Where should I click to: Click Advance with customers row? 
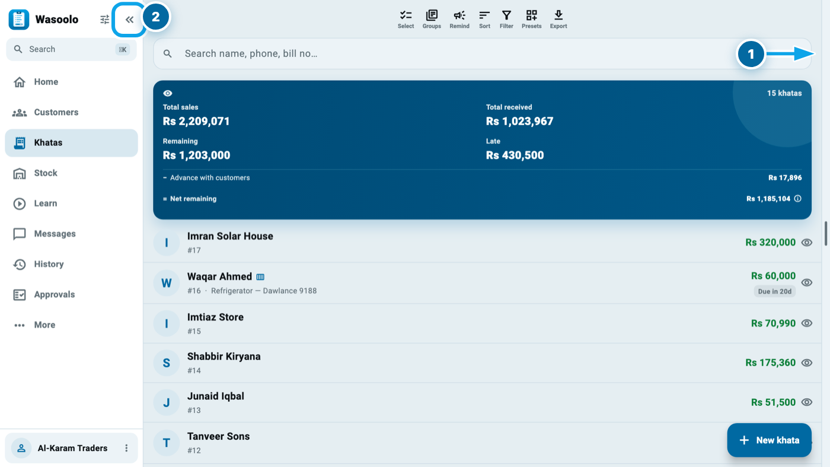point(482,178)
